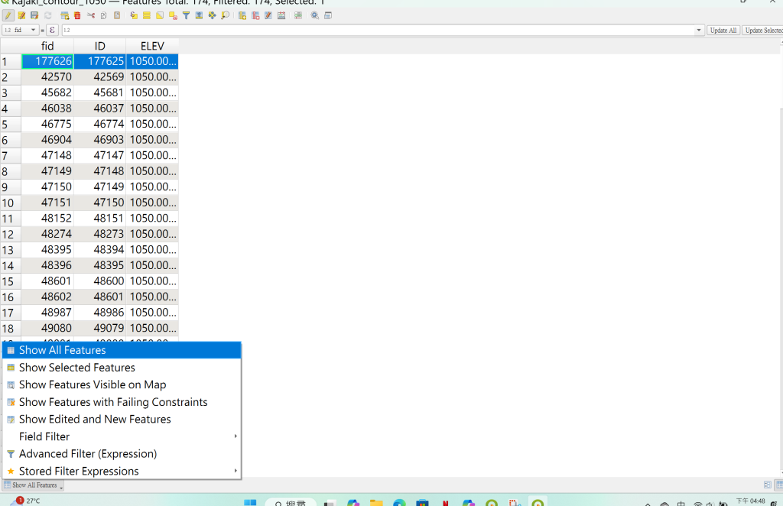
Task: Open conditional formatting panel
Action: coord(298,15)
